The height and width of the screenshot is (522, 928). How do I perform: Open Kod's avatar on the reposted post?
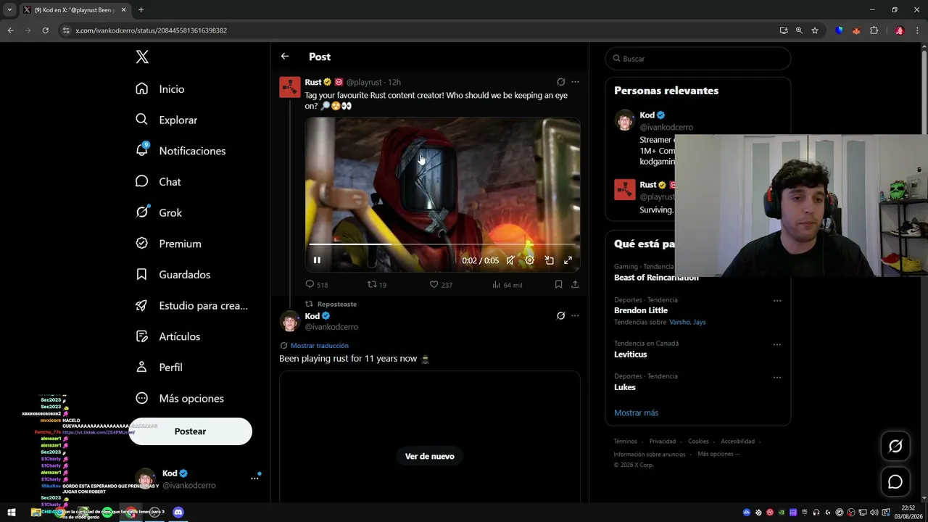(290, 321)
